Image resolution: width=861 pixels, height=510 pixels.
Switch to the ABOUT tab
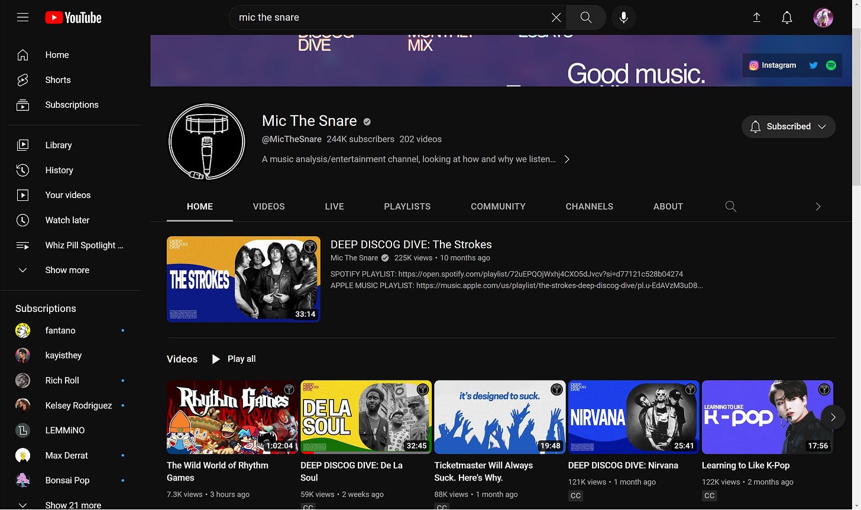click(x=668, y=206)
